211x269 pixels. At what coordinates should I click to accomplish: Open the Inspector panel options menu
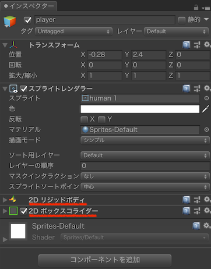point(206,8)
